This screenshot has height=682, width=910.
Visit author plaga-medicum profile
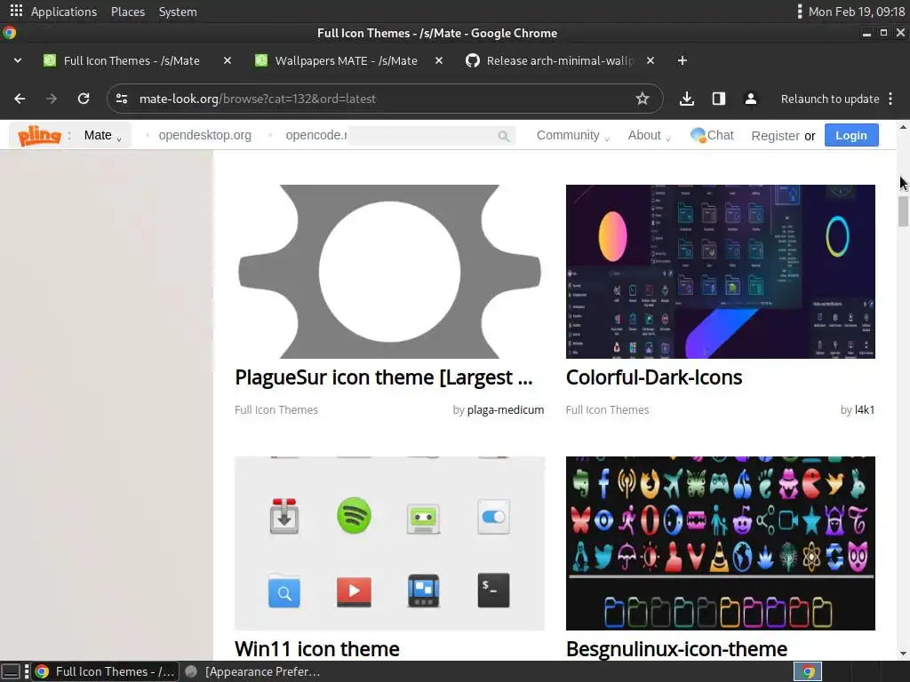point(506,410)
